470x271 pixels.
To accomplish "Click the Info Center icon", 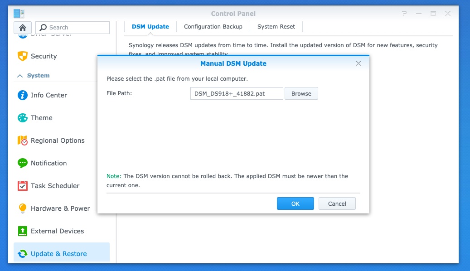I will pos(23,95).
